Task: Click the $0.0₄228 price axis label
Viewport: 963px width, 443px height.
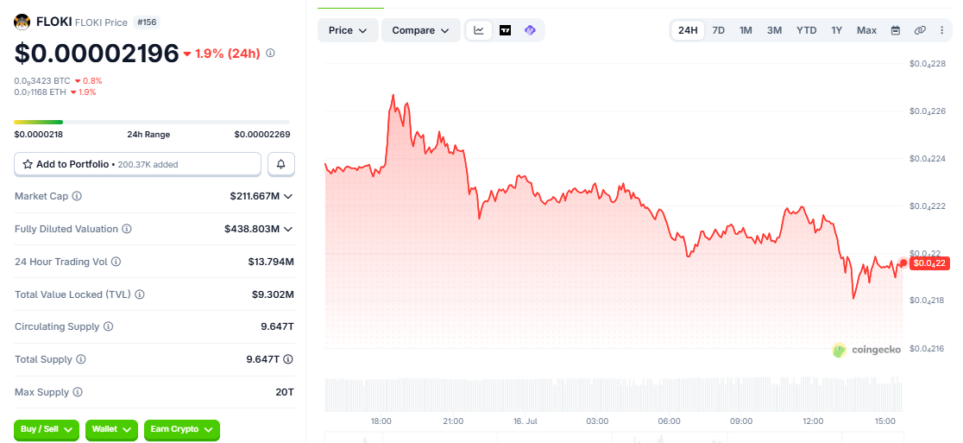Action: (x=928, y=64)
